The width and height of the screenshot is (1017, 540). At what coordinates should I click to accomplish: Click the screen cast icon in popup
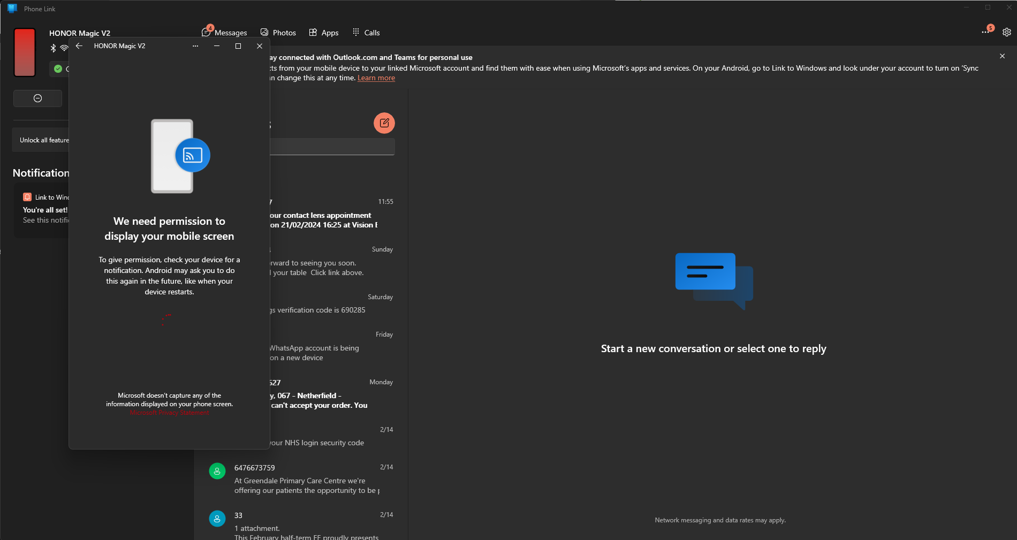coord(193,155)
